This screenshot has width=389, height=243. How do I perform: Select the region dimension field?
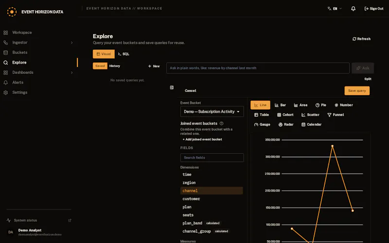[x=212, y=183]
